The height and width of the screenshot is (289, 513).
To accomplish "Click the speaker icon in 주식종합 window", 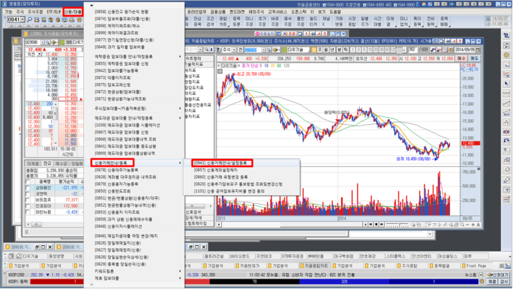I will pos(53,42).
